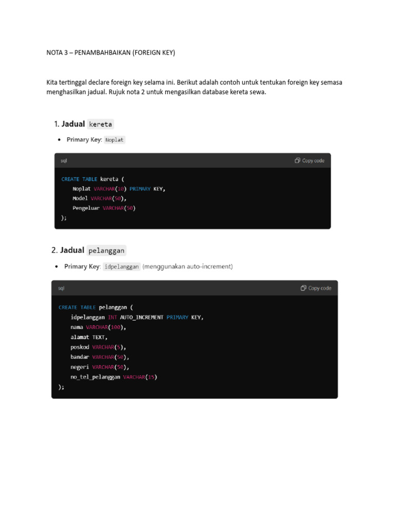Click the Noplat VARCHAR(10) PRIMARY KEY line
Image resolution: width=395 pixels, height=527 pixels.
[x=119, y=189]
